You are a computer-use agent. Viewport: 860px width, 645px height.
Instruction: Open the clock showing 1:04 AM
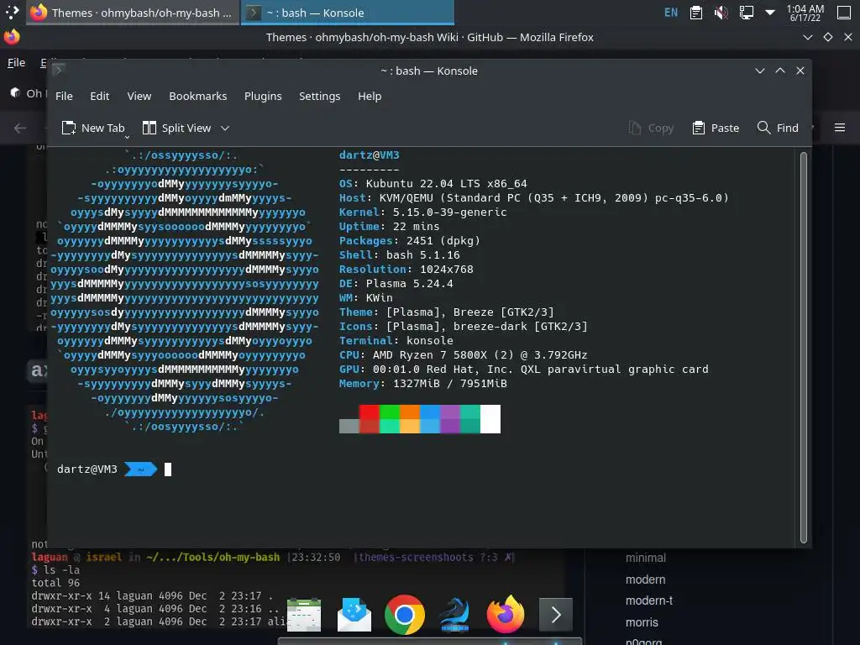[x=805, y=13]
